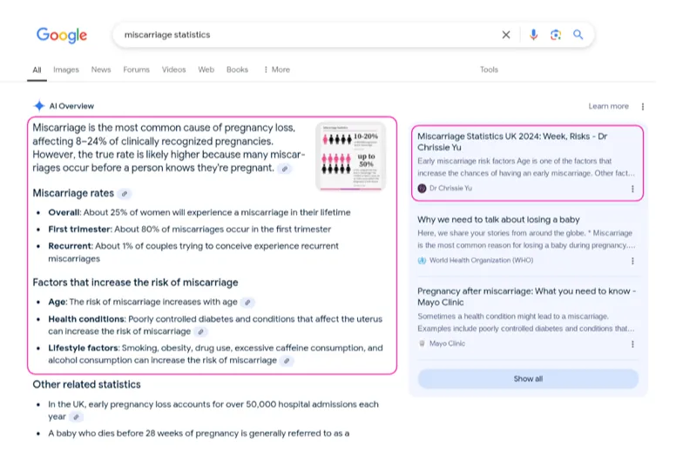This screenshot has width=676, height=453.
Task: Click "World Health Organization (WHO)" source name
Action: coord(481,261)
